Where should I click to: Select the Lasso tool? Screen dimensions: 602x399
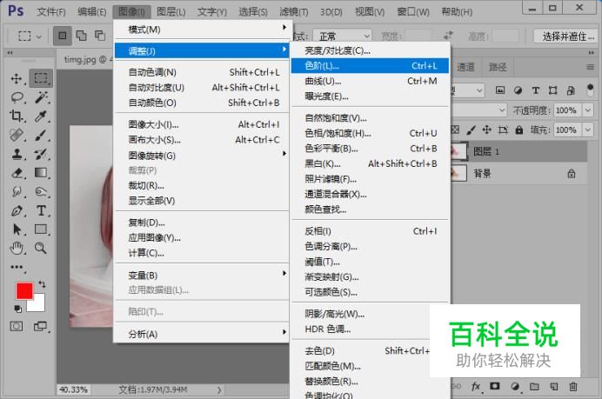(x=17, y=97)
